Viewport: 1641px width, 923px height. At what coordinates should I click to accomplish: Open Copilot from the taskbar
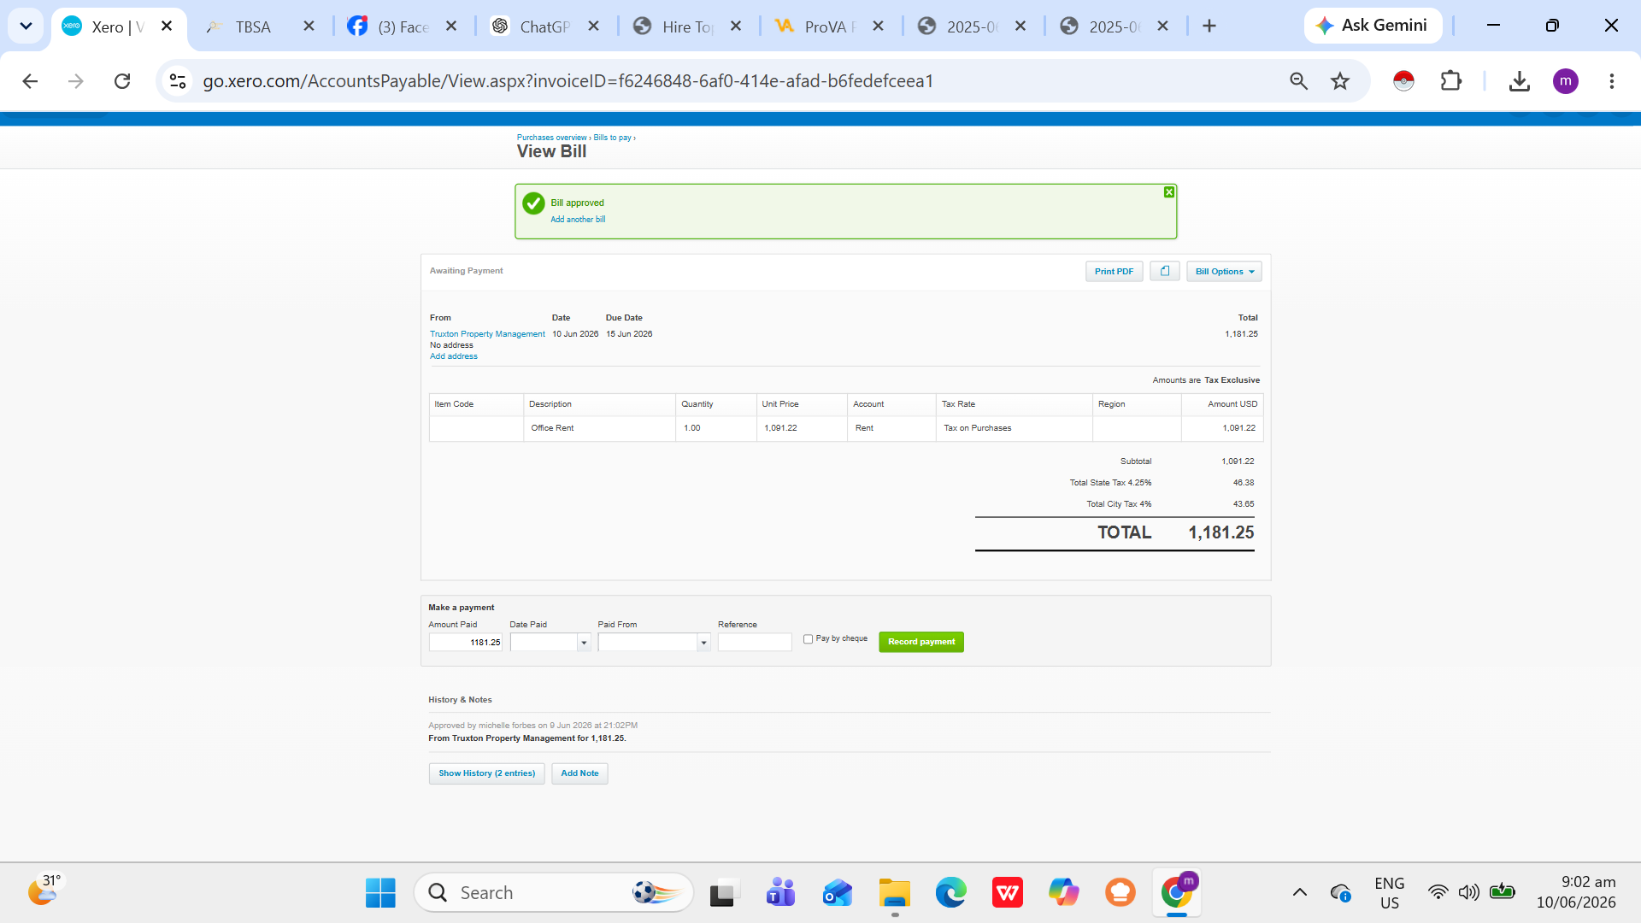coord(1064,893)
